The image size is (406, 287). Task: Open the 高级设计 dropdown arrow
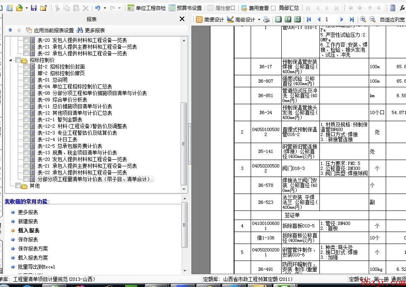click(259, 19)
